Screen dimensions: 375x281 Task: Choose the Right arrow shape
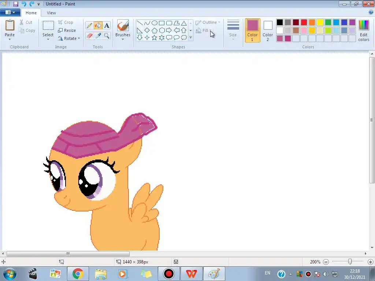pos(169,30)
